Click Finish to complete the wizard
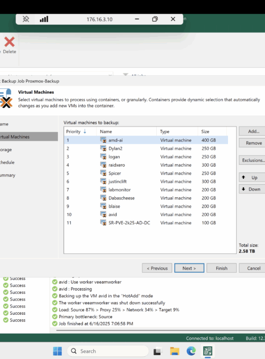 point(221,268)
